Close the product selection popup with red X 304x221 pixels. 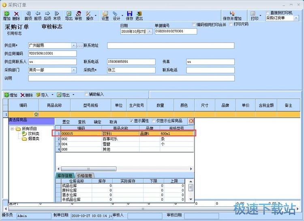coord(191,121)
